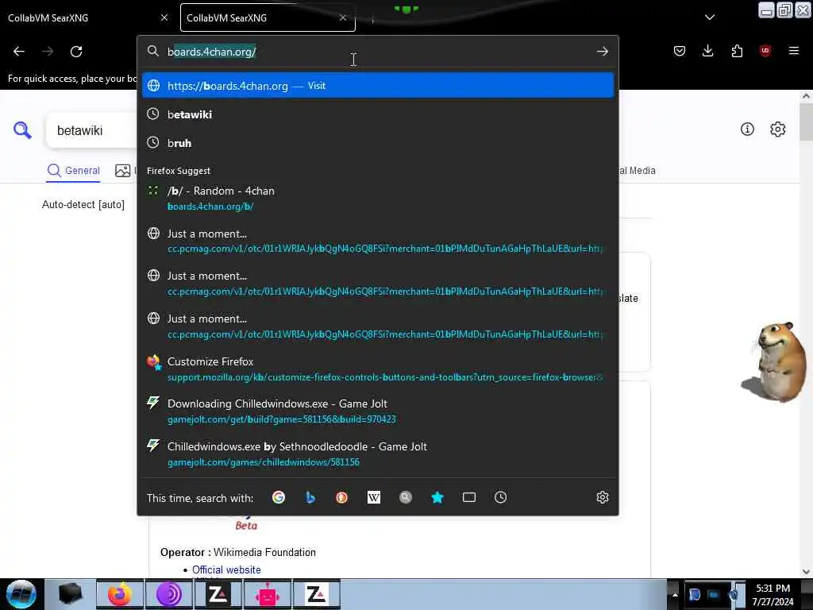Open the Auto-detect [auto] language selector
813x610 pixels.
[83, 204]
